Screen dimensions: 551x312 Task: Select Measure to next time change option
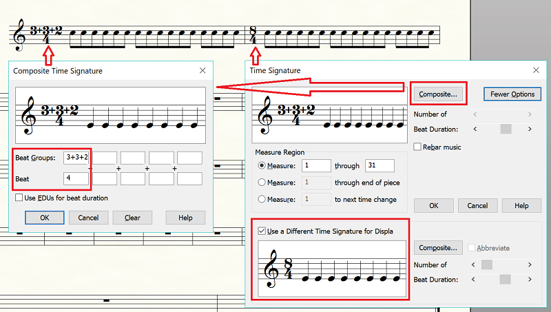262,199
